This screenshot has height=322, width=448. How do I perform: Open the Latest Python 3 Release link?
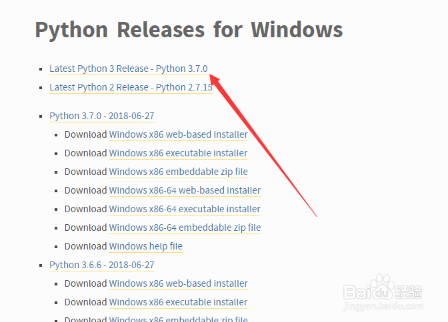click(x=129, y=69)
